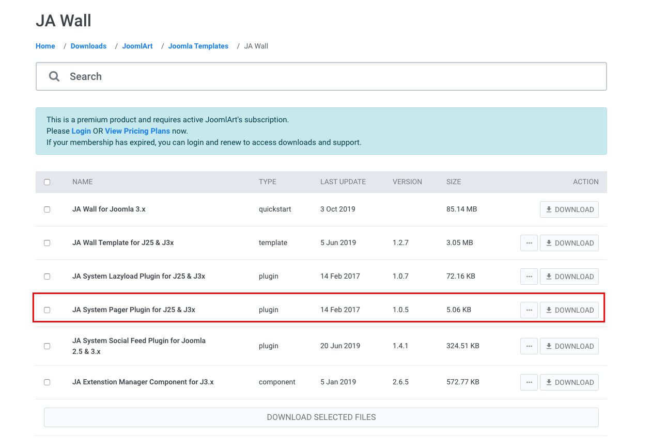Open ellipsis menu for Pager Plugin row
The height and width of the screenshot is (438, 651).
pos(529,310)
